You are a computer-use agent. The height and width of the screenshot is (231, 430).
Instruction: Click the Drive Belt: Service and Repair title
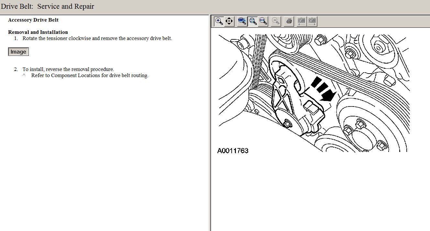coord(48,6)
